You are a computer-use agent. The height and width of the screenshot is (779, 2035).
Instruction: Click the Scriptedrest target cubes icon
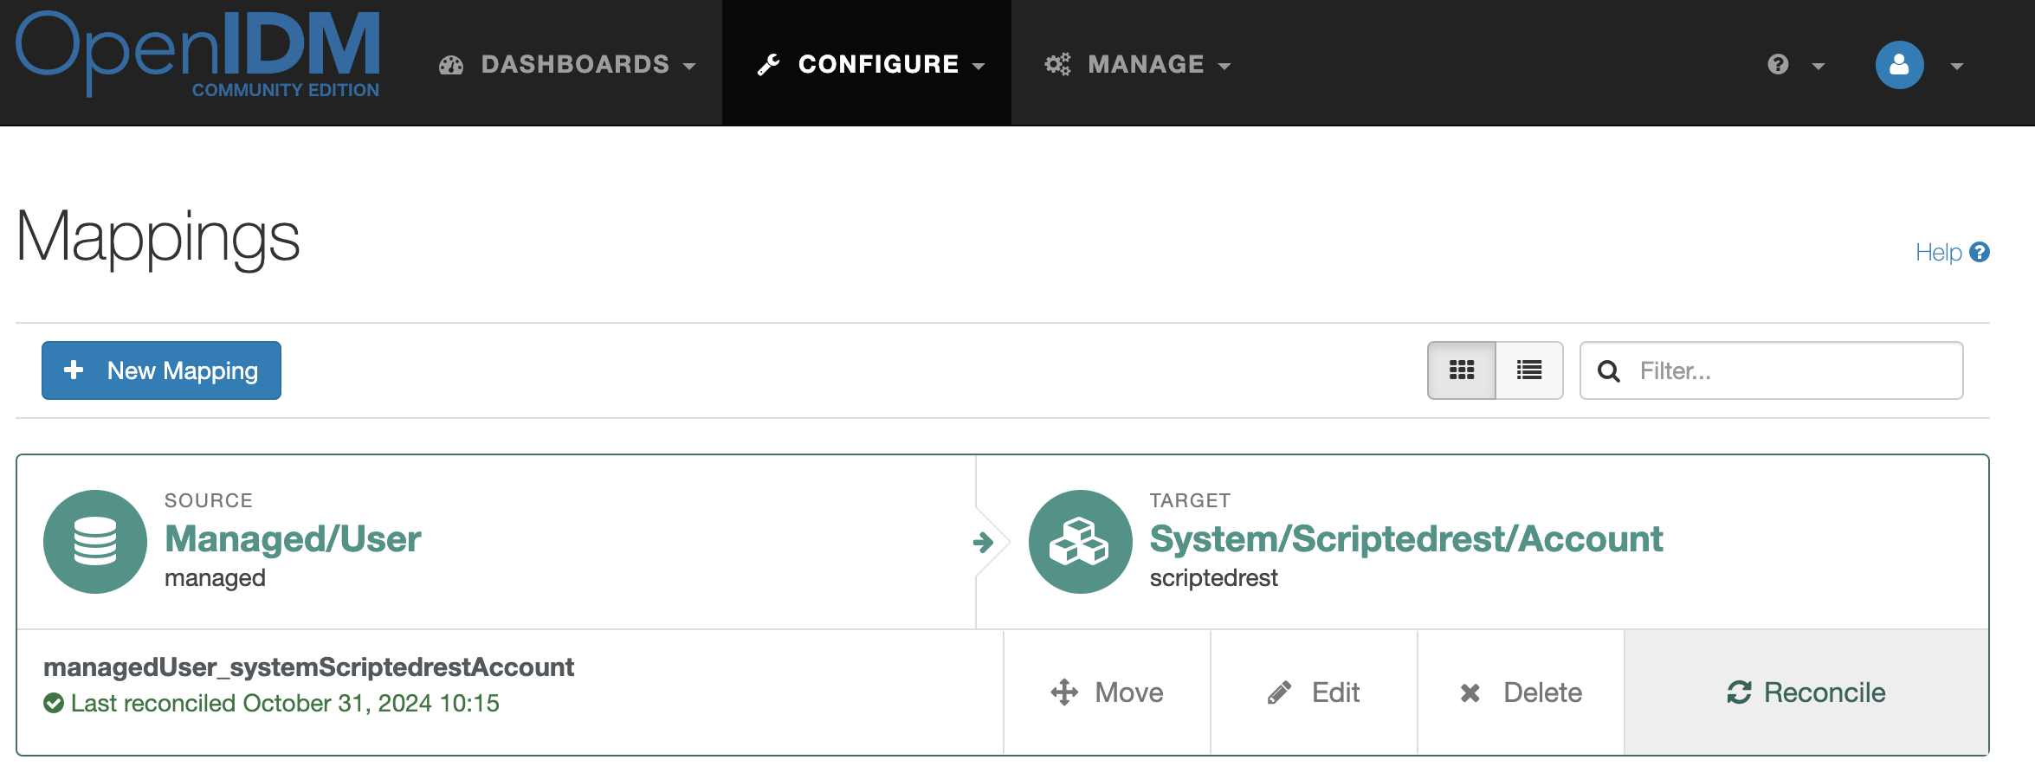1080,542
